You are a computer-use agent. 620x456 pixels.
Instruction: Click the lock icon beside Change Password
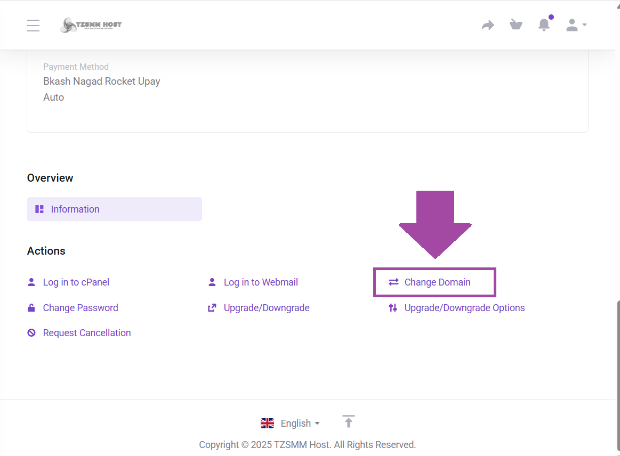coord(31,307)
